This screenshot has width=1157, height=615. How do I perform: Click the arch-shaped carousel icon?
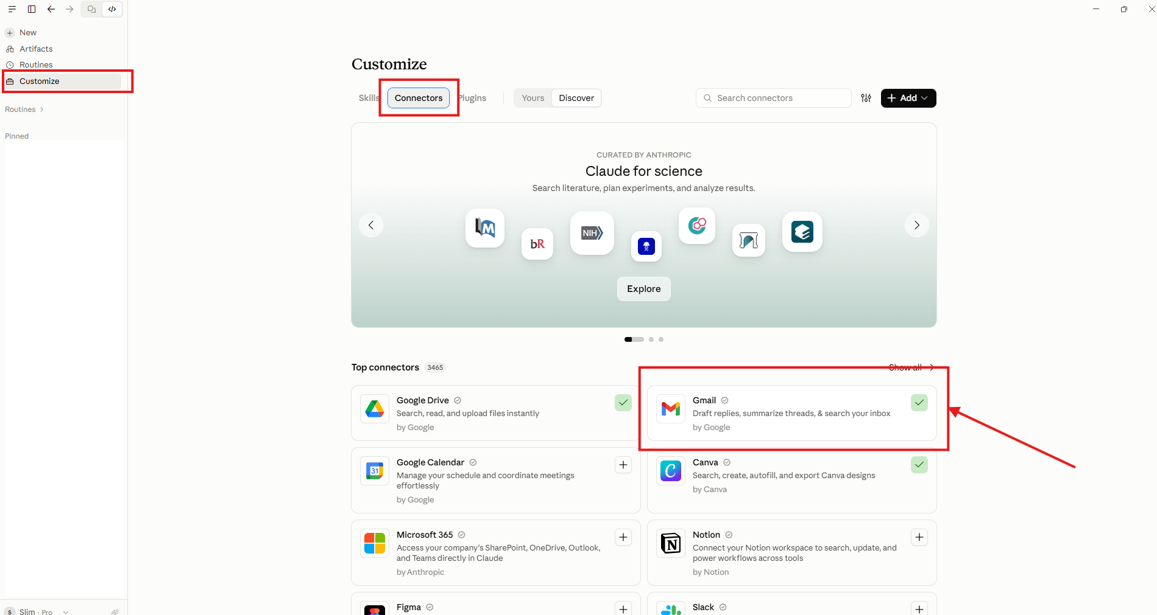pos(749,240)
